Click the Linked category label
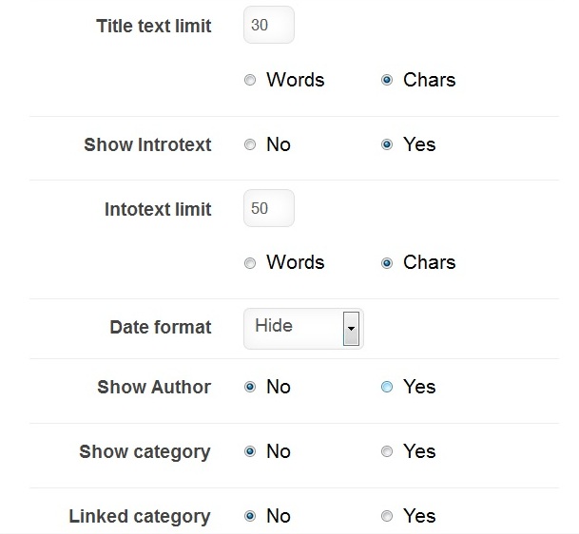 [x=140, y=517]
